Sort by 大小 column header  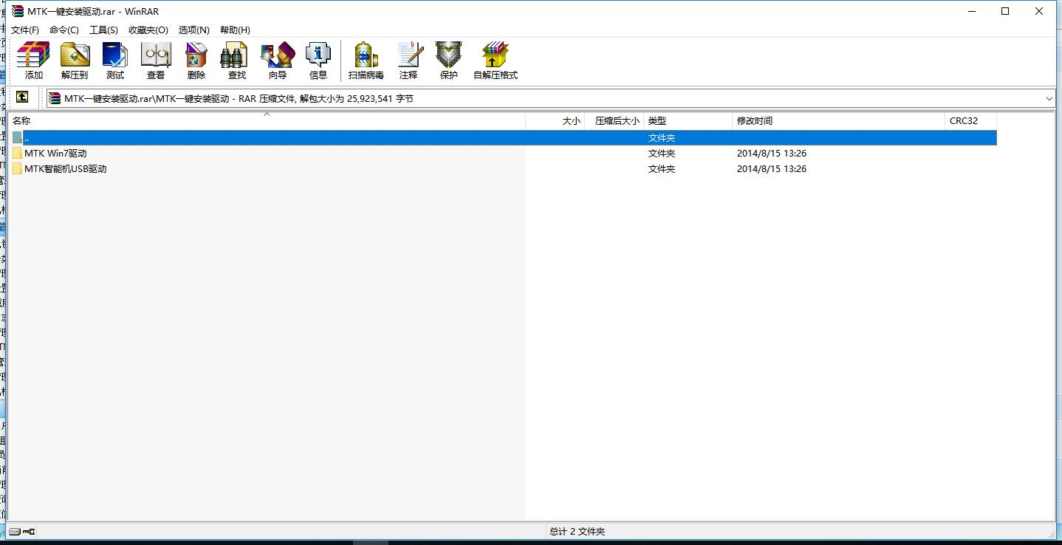(555, 120)
